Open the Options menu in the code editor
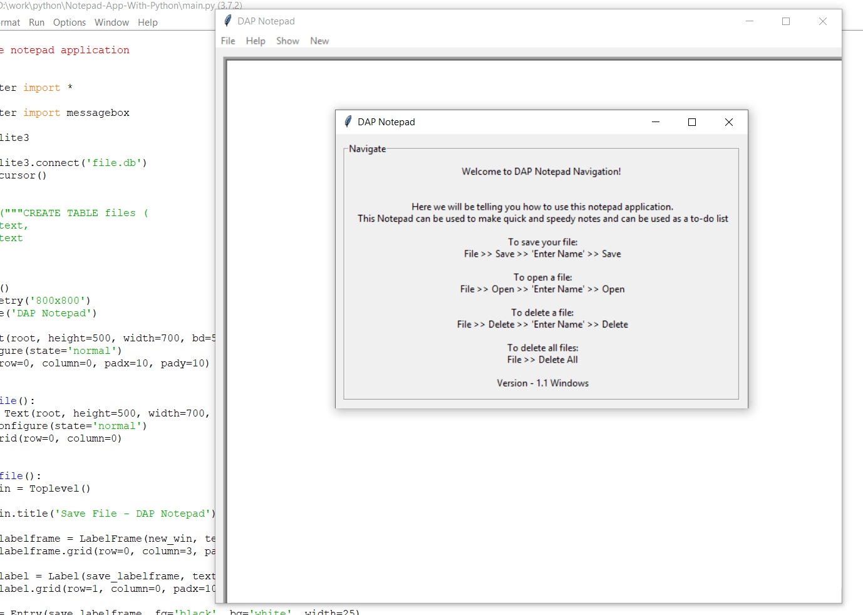This screenshot has height=615, width=863. coord(69,22)
